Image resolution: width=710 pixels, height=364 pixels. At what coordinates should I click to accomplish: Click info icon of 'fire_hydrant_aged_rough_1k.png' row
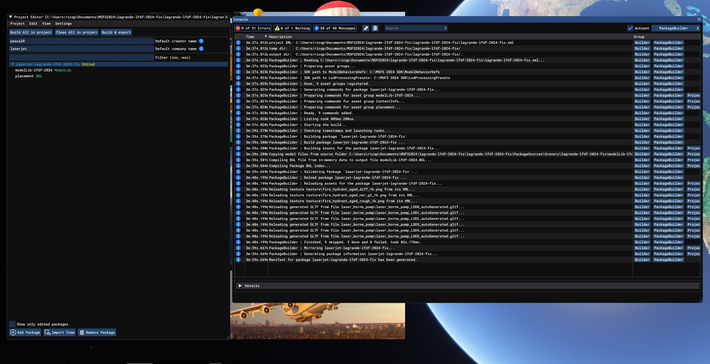[239, 201]
